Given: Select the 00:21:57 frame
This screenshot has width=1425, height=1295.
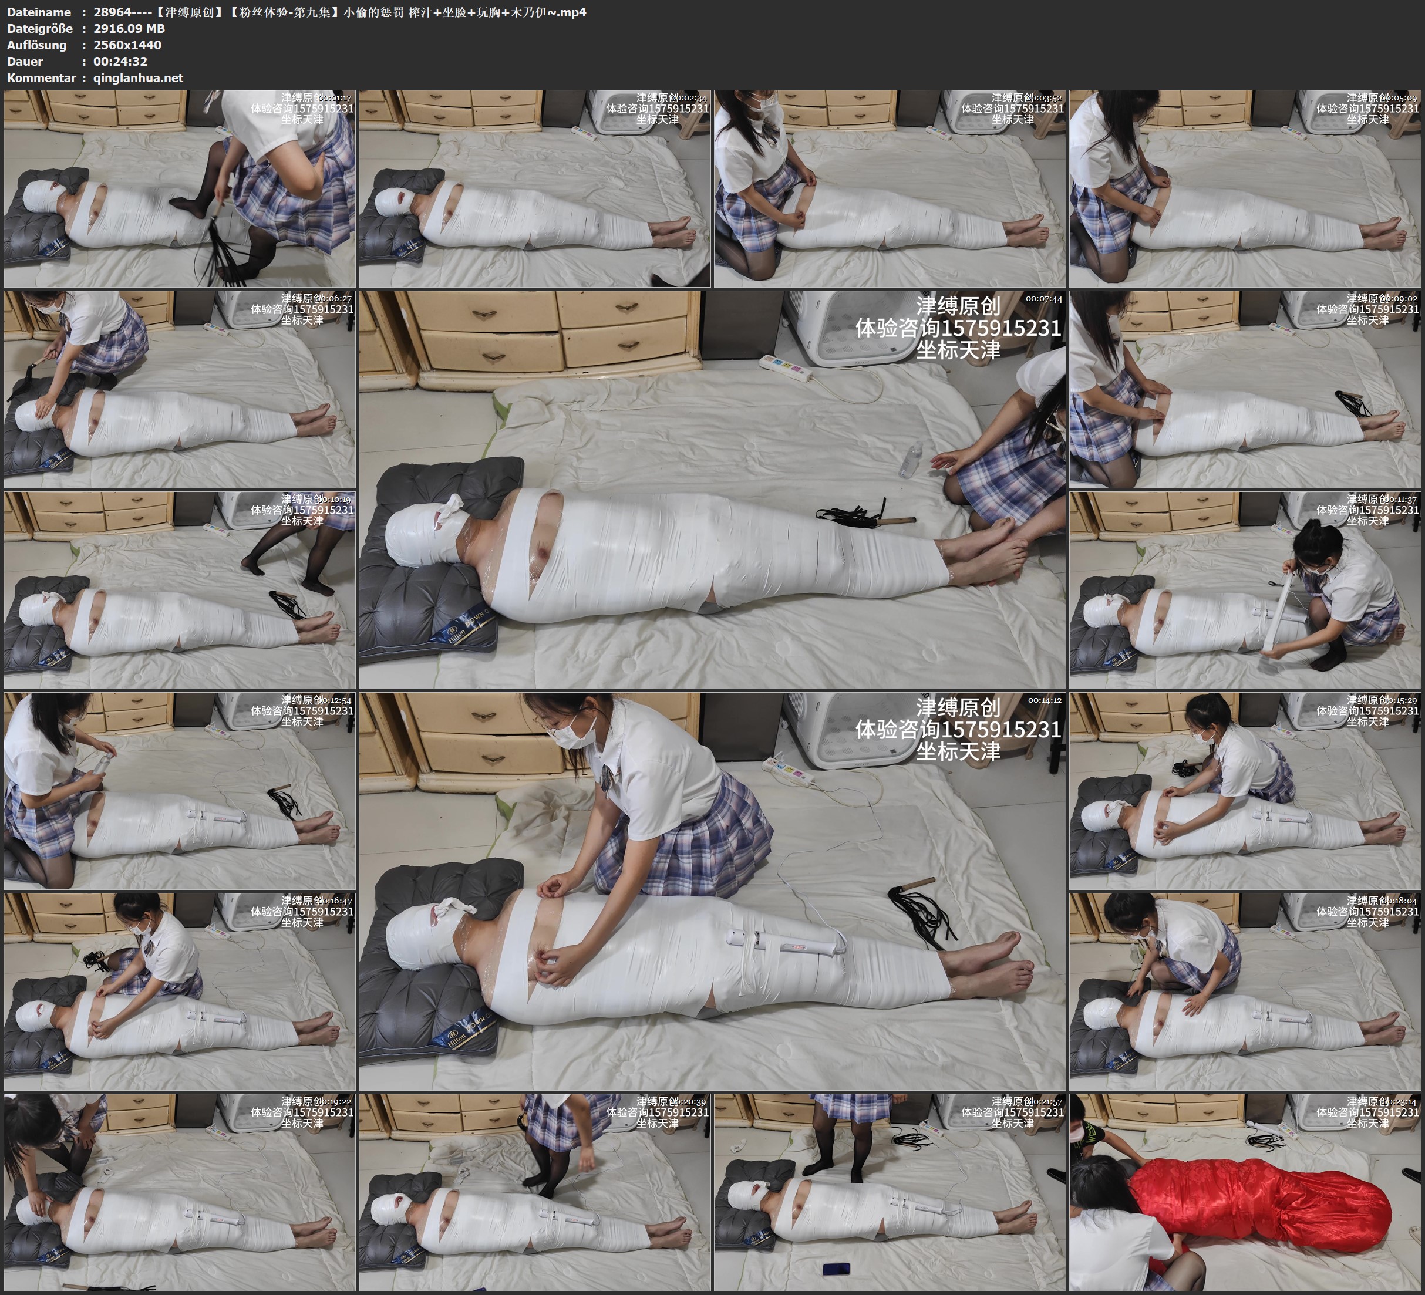Looking at the screenshot, I should [889, 1192].
